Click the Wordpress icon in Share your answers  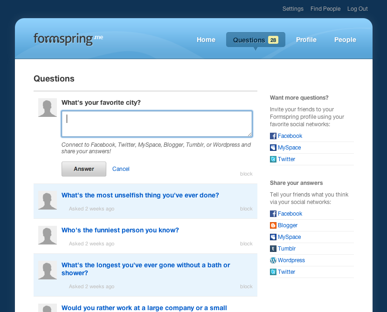(x=273, y=260)
